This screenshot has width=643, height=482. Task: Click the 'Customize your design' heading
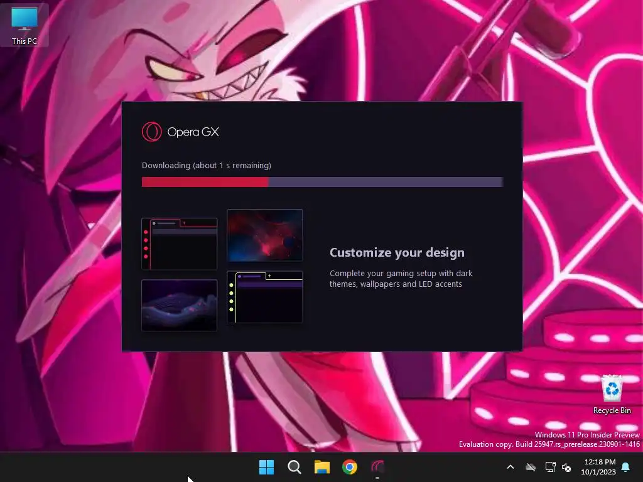pyautogui.click(x=397, y=252)
